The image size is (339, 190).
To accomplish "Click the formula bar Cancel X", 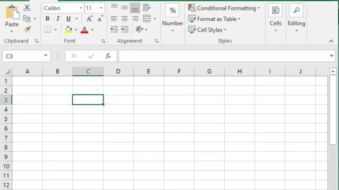I will click(74, 56).
